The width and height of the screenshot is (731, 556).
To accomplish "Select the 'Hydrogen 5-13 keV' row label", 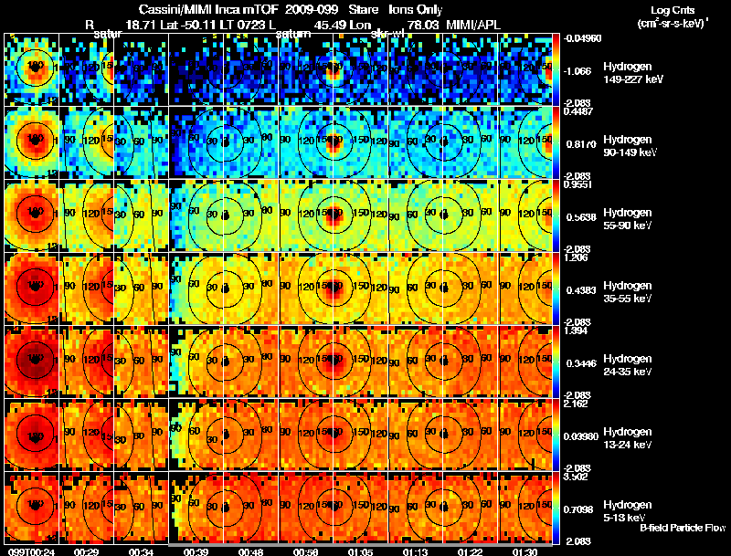I will [628, 511].
